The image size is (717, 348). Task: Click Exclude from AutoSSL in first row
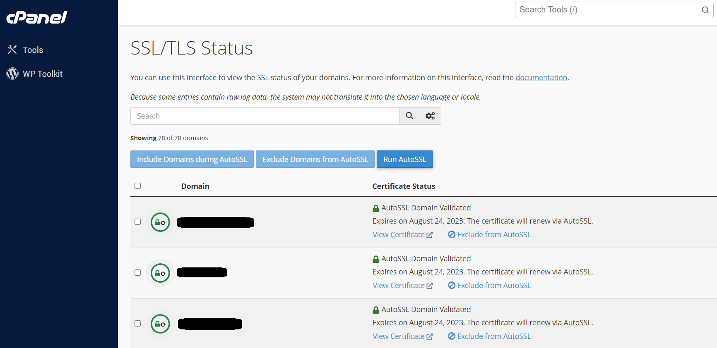(489, 235)
